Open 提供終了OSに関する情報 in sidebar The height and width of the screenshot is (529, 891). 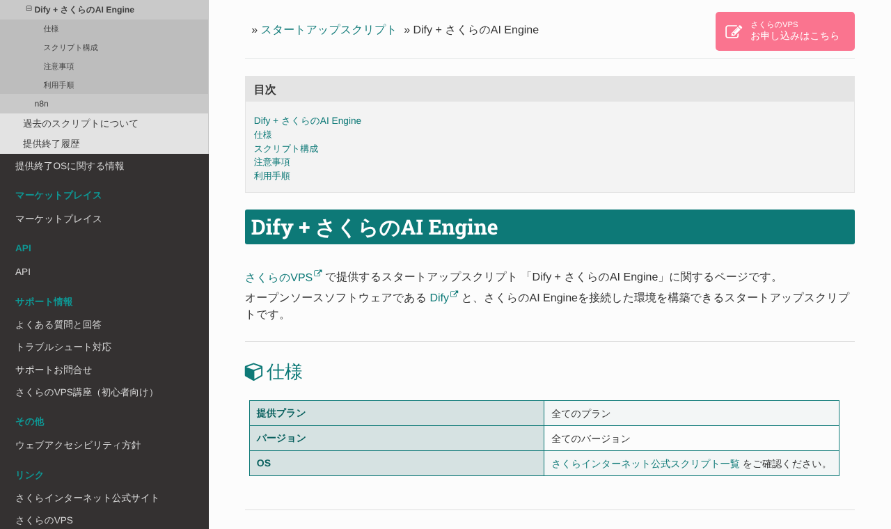pos(104,166)
